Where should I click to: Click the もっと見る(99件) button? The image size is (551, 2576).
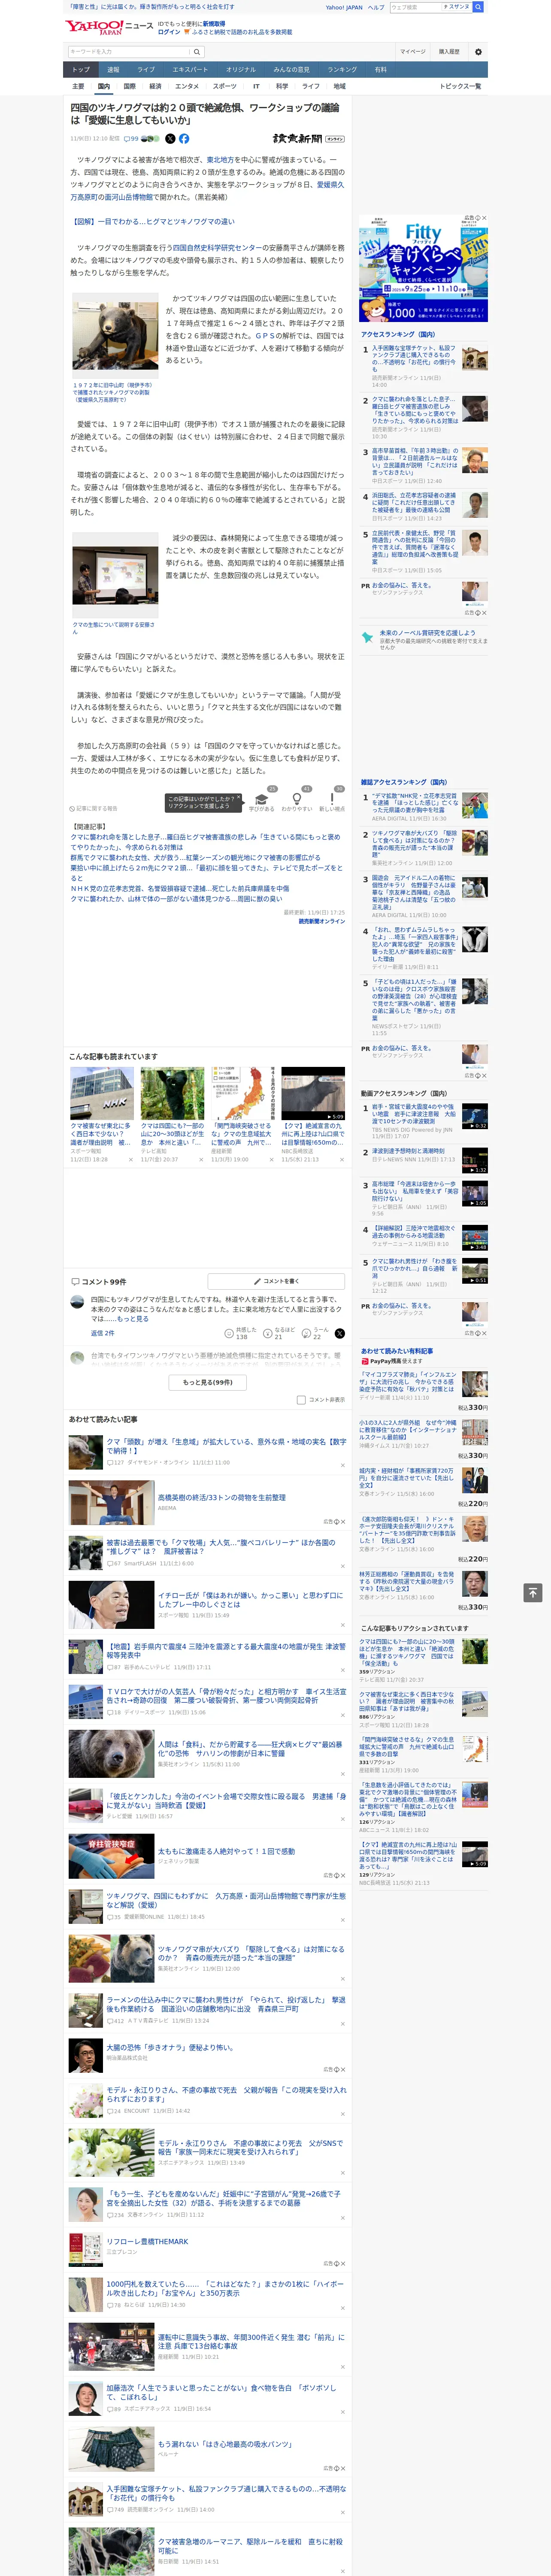point(207,1382)
